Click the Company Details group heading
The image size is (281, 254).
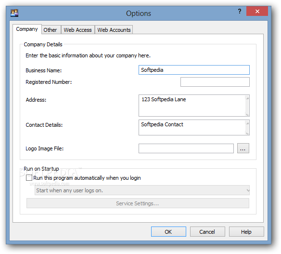(43, 44)
